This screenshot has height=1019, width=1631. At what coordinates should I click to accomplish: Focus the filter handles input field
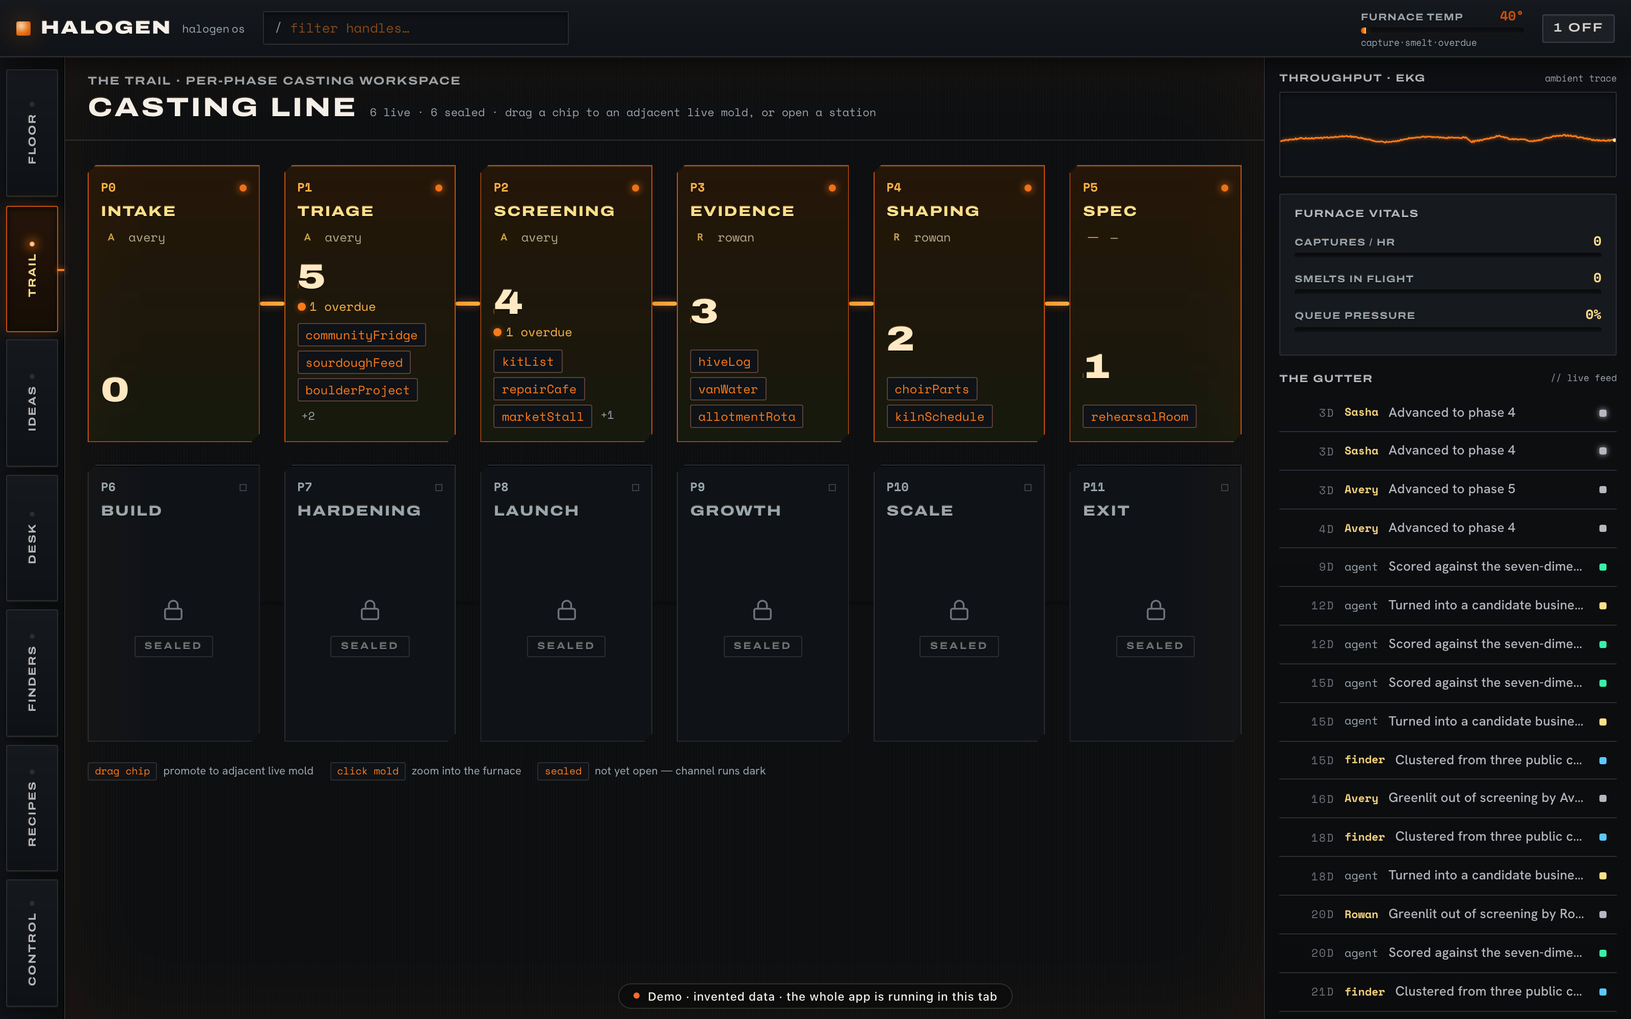416,29
